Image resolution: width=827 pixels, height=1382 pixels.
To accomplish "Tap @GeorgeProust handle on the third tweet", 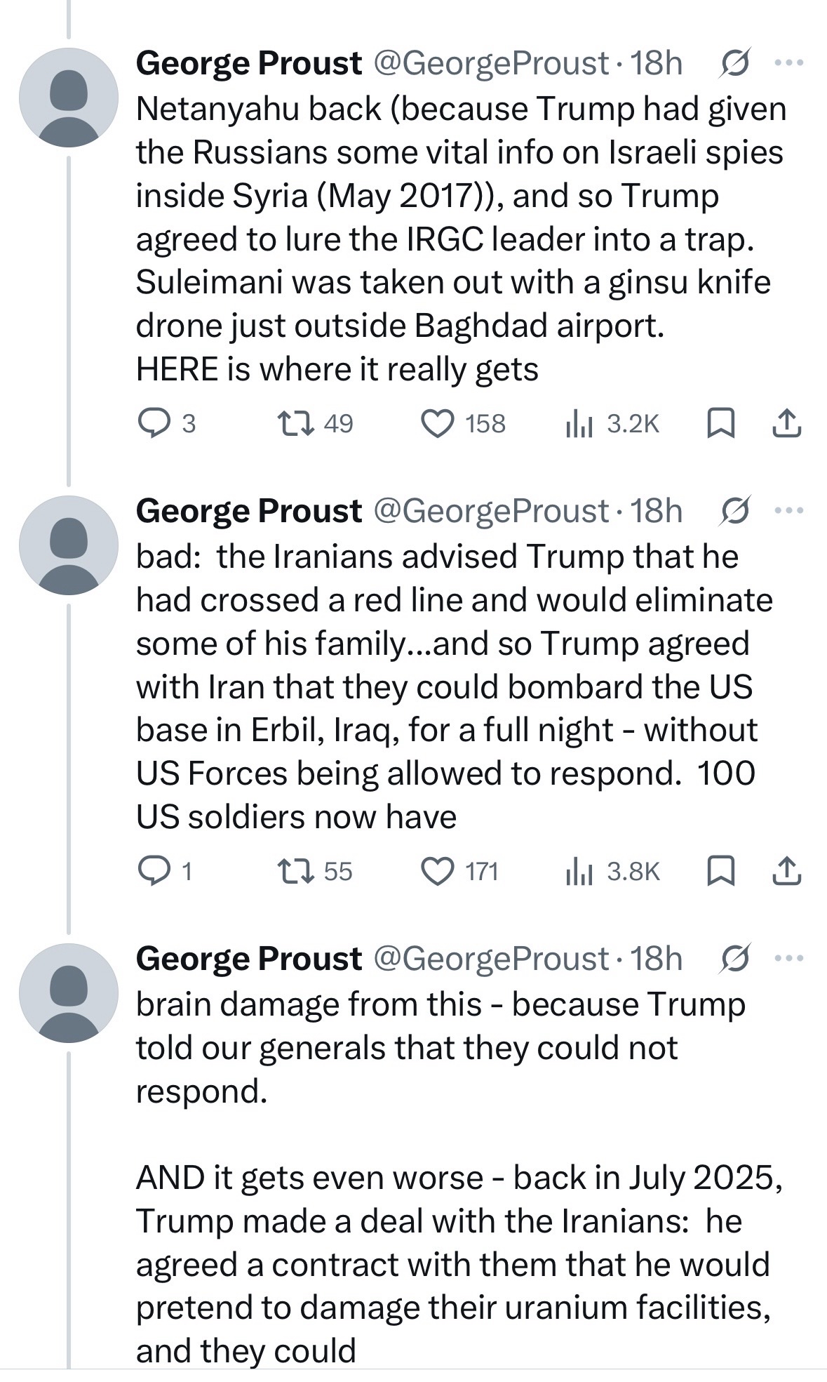I will point(491,959).
